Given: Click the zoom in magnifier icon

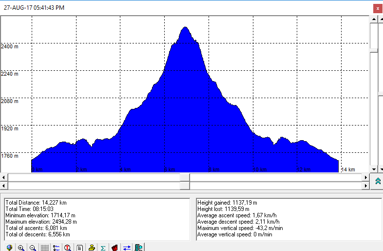Looking at the screenshot, I should [21, 248].
